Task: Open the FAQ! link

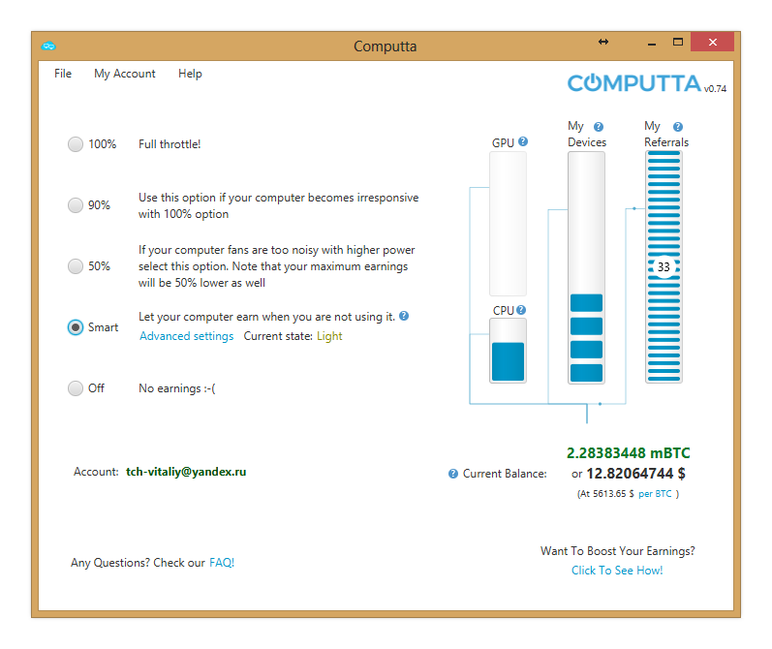Action: click(x=222, y=563)
